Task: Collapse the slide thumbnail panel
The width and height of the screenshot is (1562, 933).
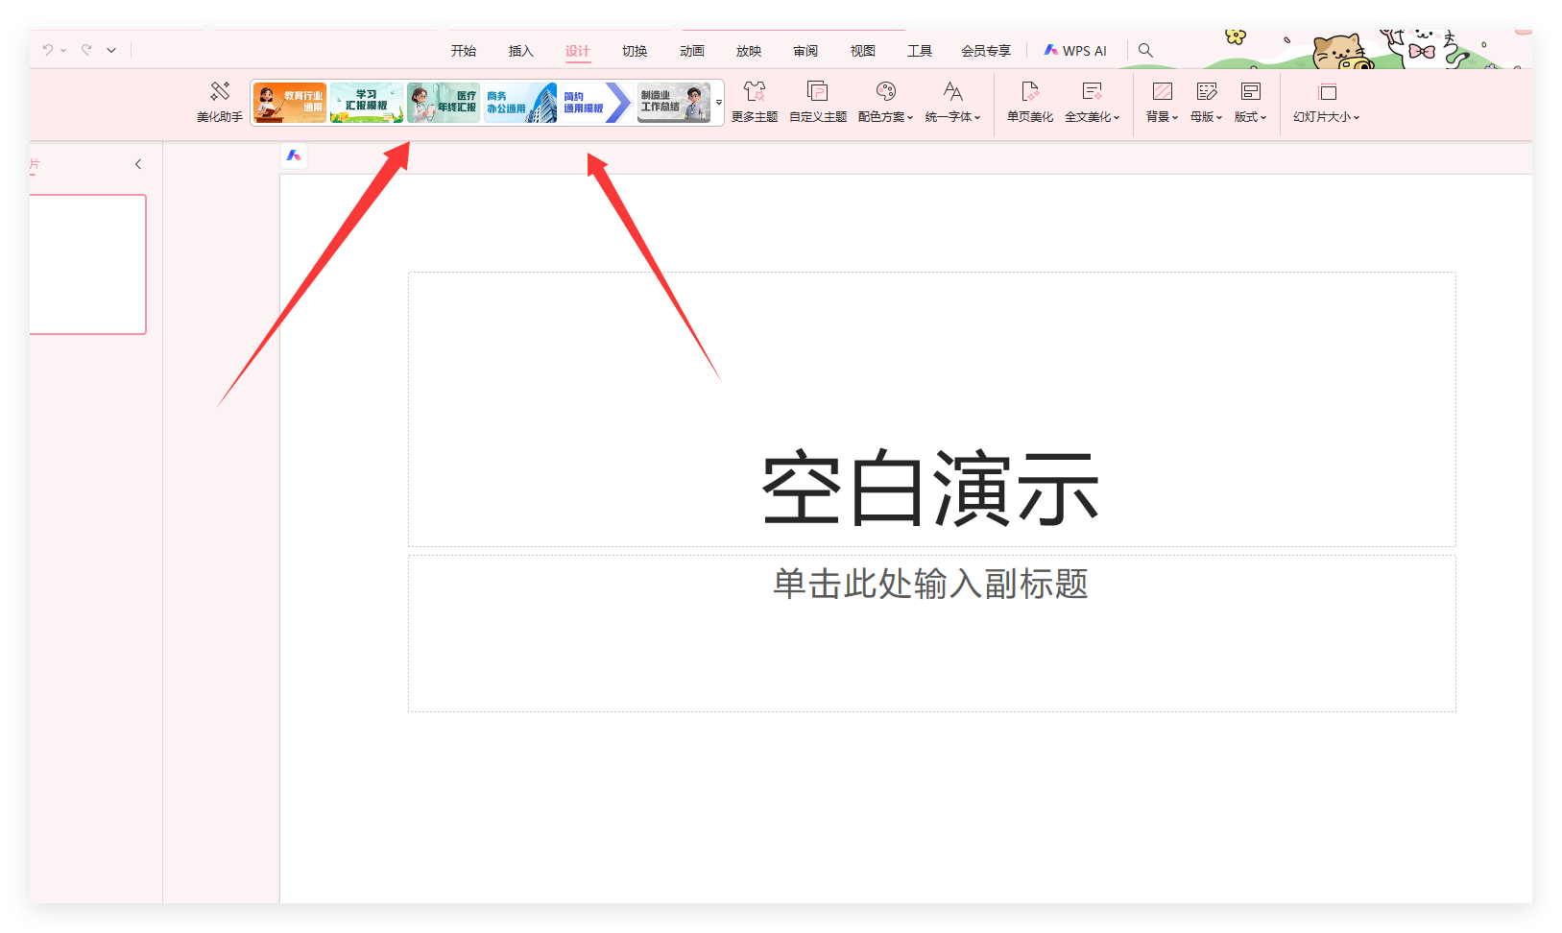Action: [x=138, y=163]
